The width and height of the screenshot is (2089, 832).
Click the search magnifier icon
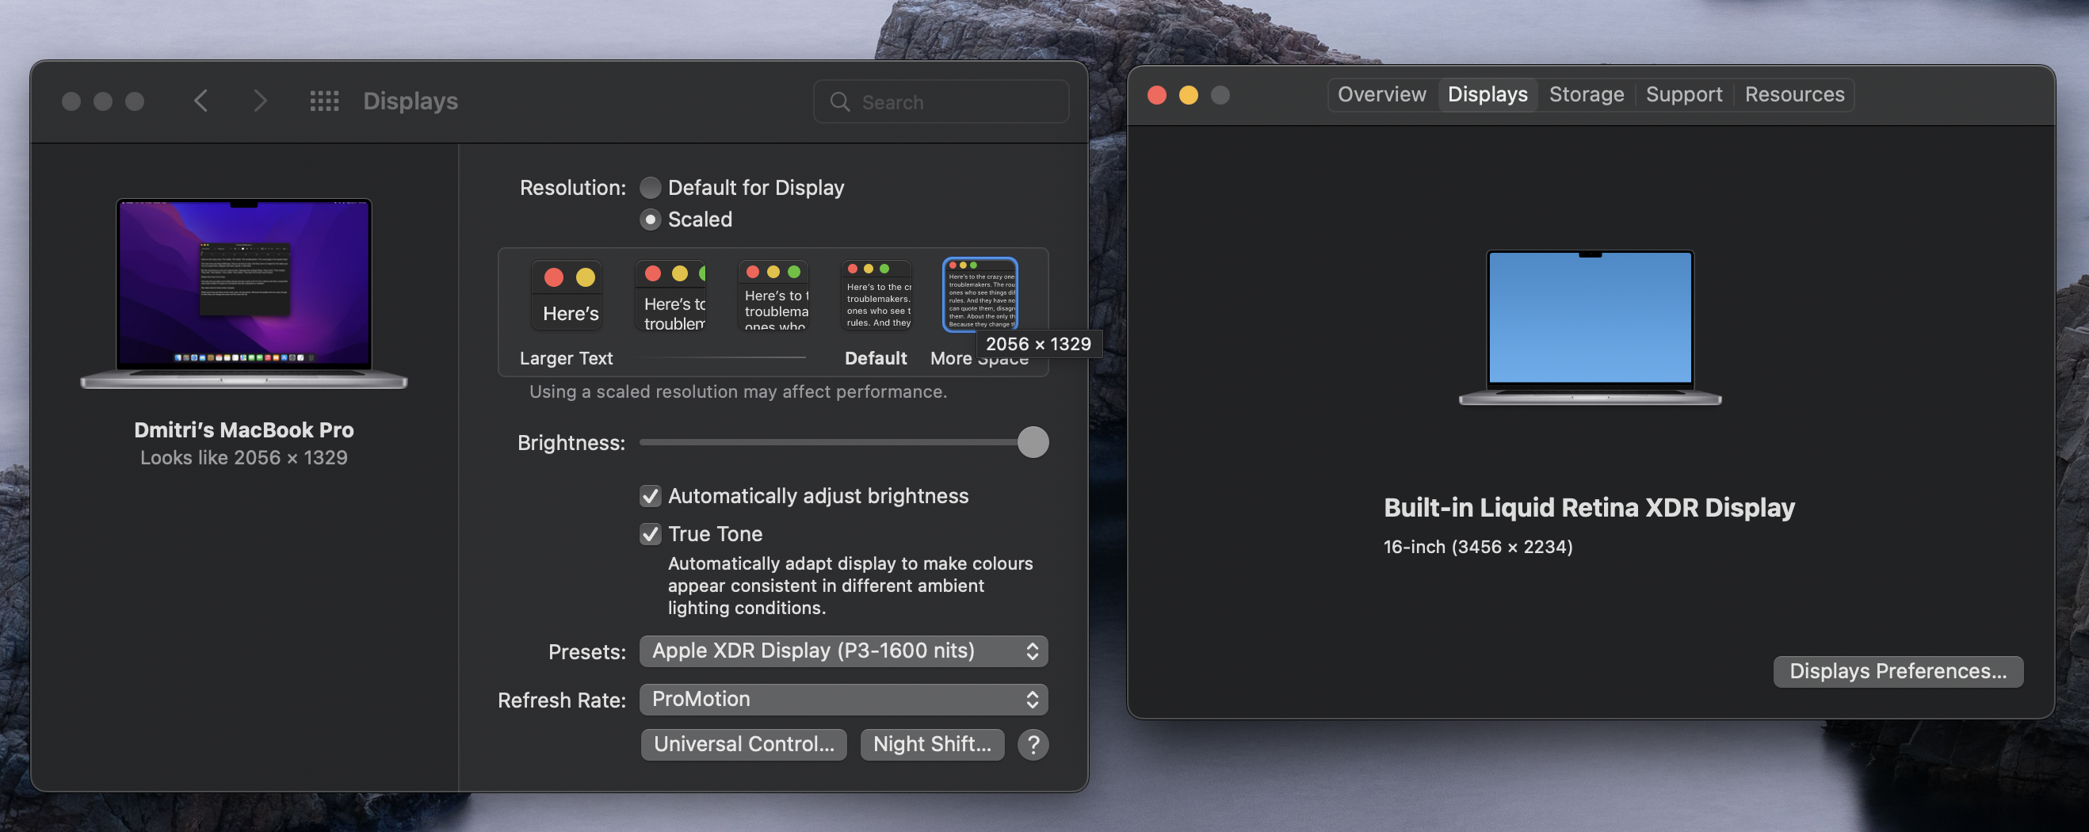pyautogui.click(x=840, y=102)
